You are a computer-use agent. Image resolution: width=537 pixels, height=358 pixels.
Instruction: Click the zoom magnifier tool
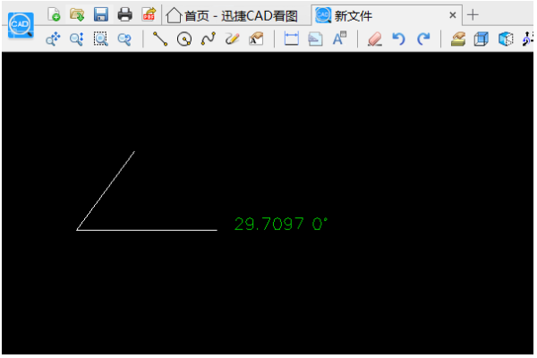pyautogui.click(x=76, y=39)
